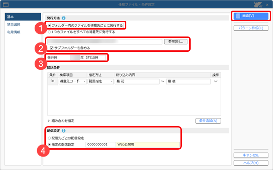Click the 最 後 range end field
The height and width of the screenshot is (170, 273).
tap(188, 81)
